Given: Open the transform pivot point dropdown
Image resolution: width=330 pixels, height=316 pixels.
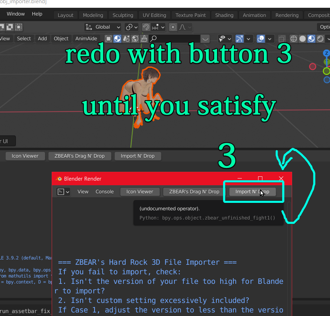Looking at the screenshot, I should click(x=131, y=27).
